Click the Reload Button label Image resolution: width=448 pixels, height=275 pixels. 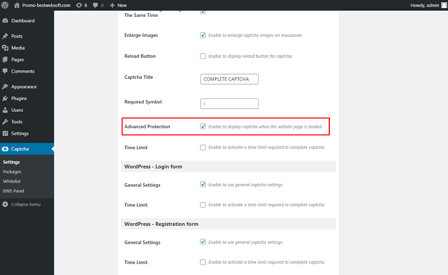coord(140,56)
